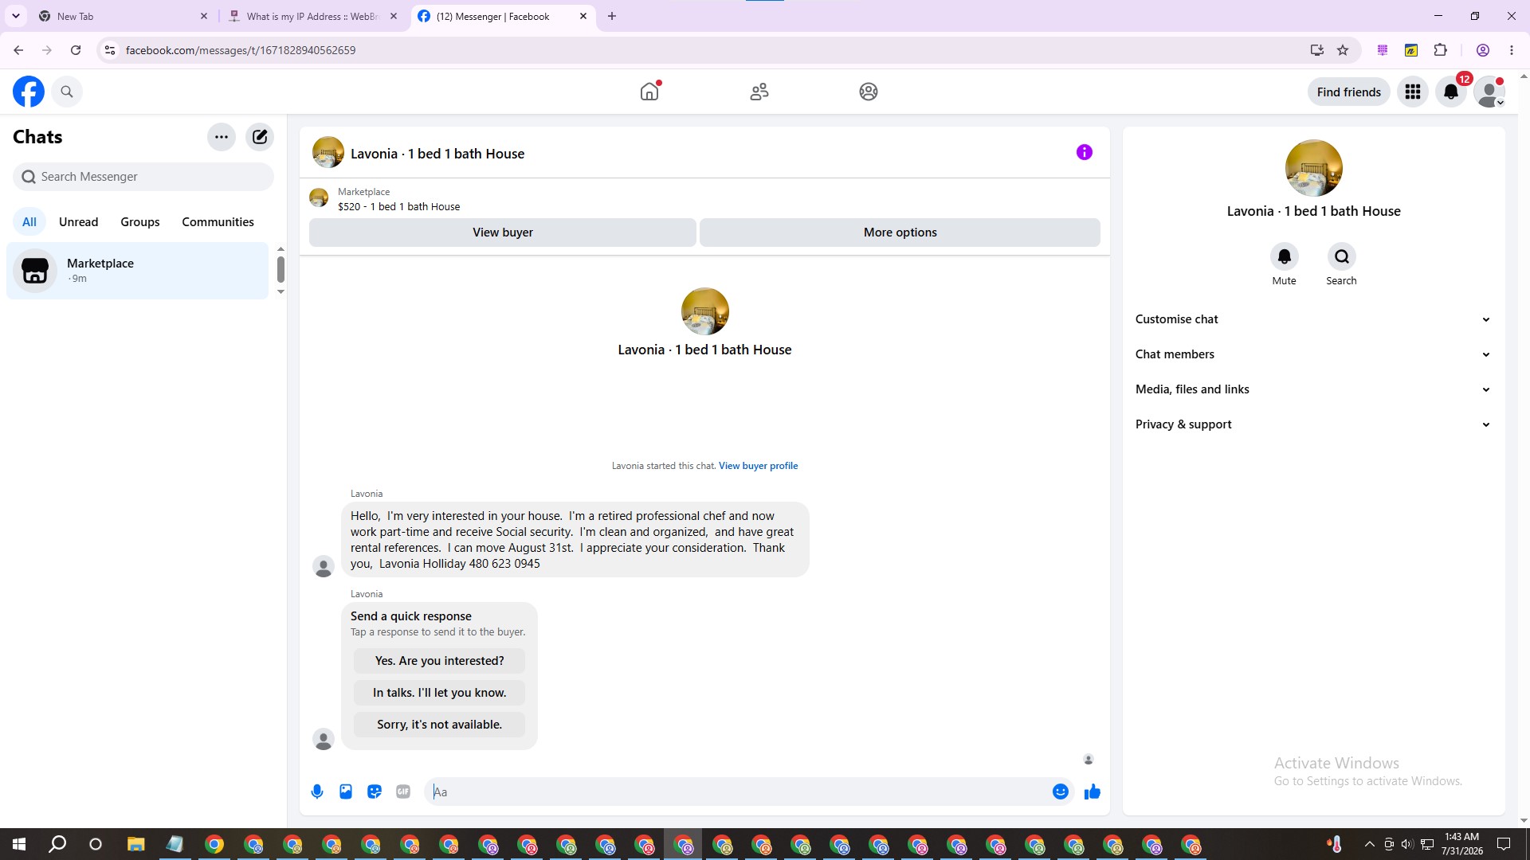This screenshot has height=860, width=1530.
Task: Select the All chats filter tab
Action: click(x=29, y=222)
